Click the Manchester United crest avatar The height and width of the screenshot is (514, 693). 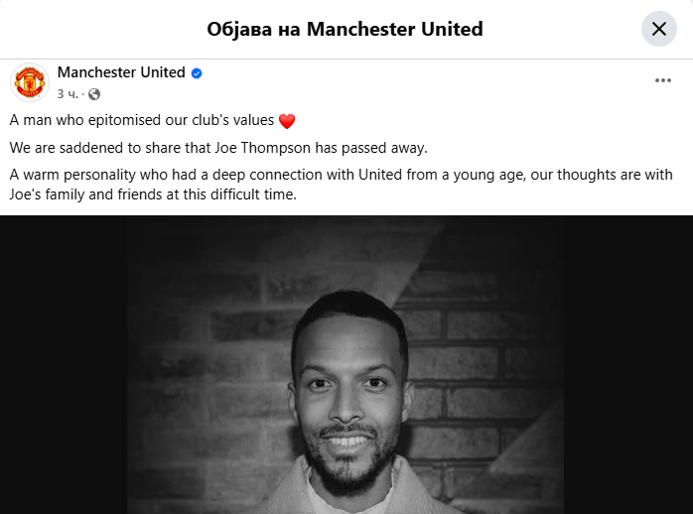[x=30, y=82]
